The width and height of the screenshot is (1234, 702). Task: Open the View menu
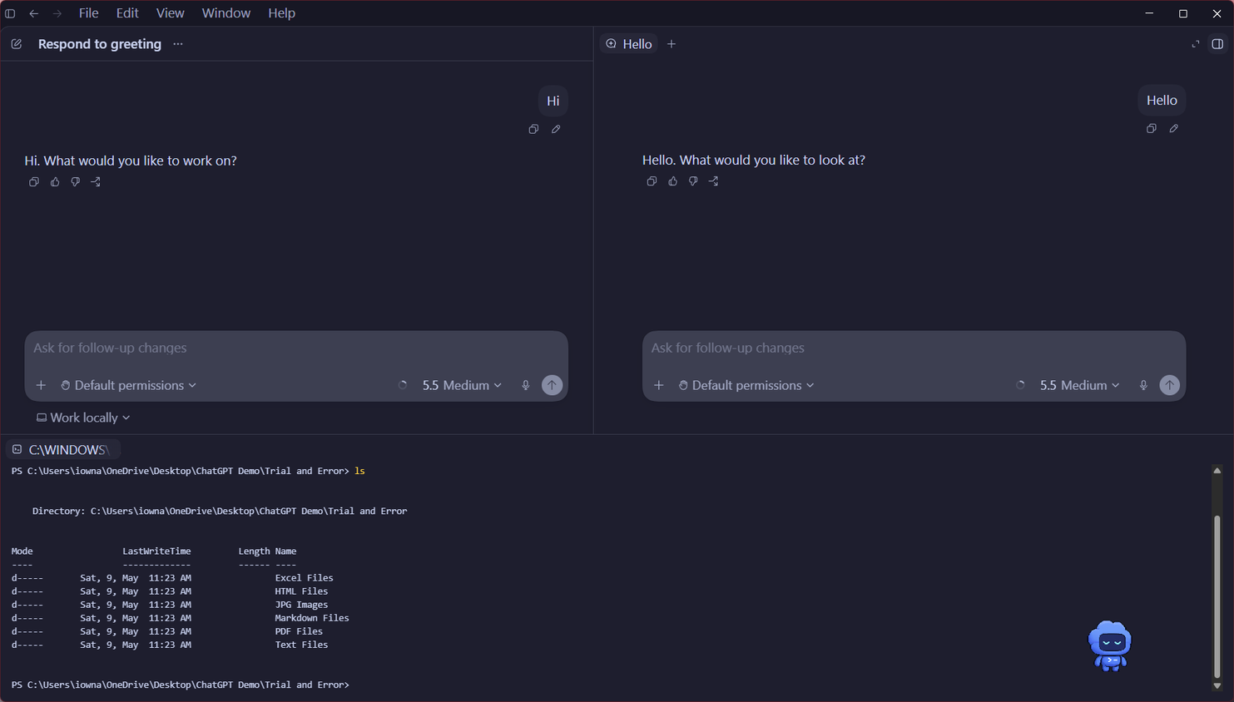[170, 13]
